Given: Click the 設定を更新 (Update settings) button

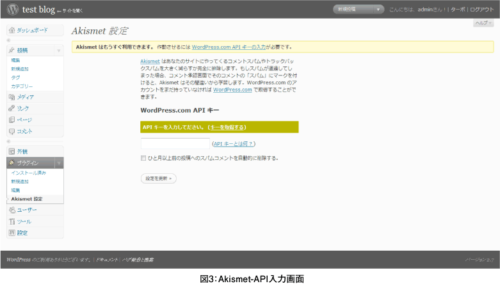Looking at the screenshot, I should [x=159, y=179].
